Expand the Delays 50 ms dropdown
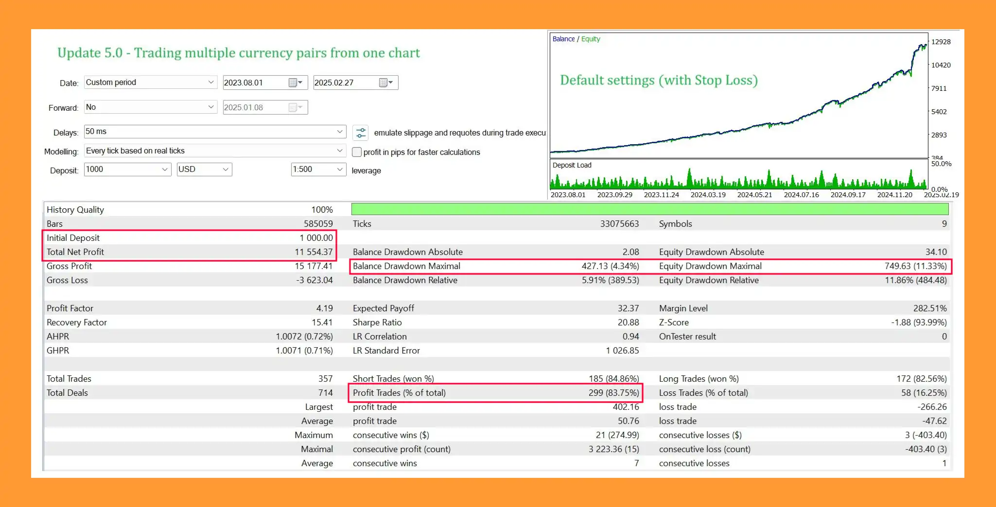 [x=214, y=132]
